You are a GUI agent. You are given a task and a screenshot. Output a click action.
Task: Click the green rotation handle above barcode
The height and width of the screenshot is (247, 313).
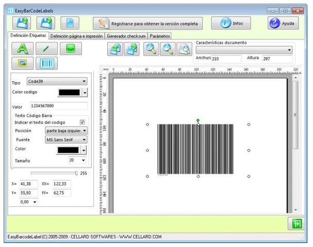[198, 120]
